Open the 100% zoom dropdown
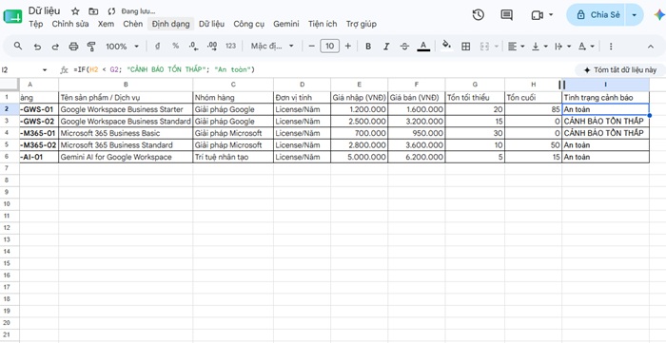This screenshot has width=666, height=343. click(123, 47)
